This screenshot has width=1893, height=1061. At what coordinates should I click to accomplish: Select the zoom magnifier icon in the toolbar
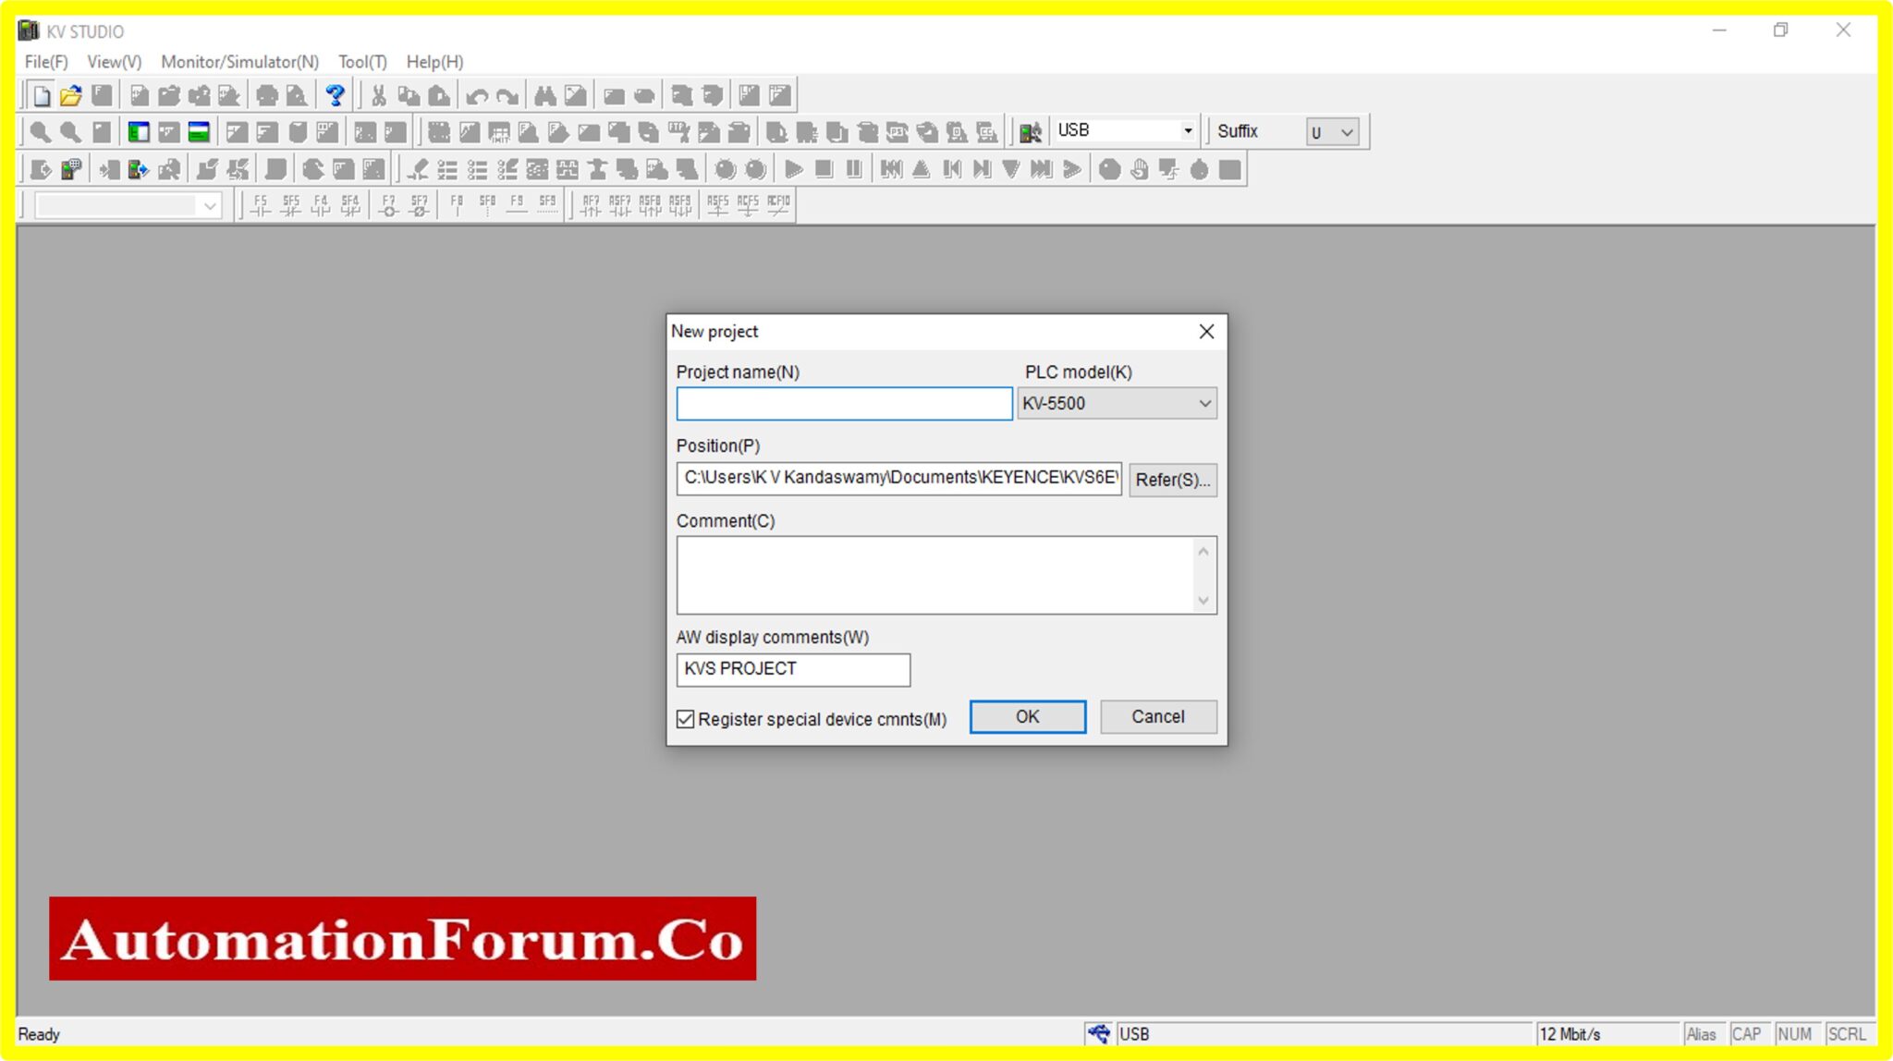(39, 131)
